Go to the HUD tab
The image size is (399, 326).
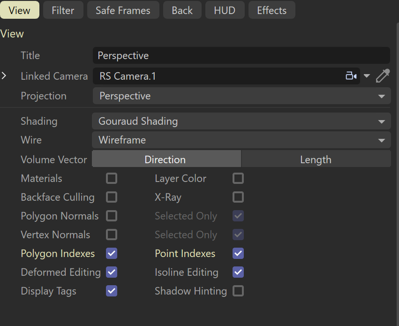pyautogui.click(x=225, y=10)
